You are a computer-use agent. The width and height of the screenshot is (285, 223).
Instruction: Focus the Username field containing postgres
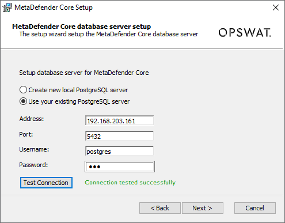pos(119,151)
